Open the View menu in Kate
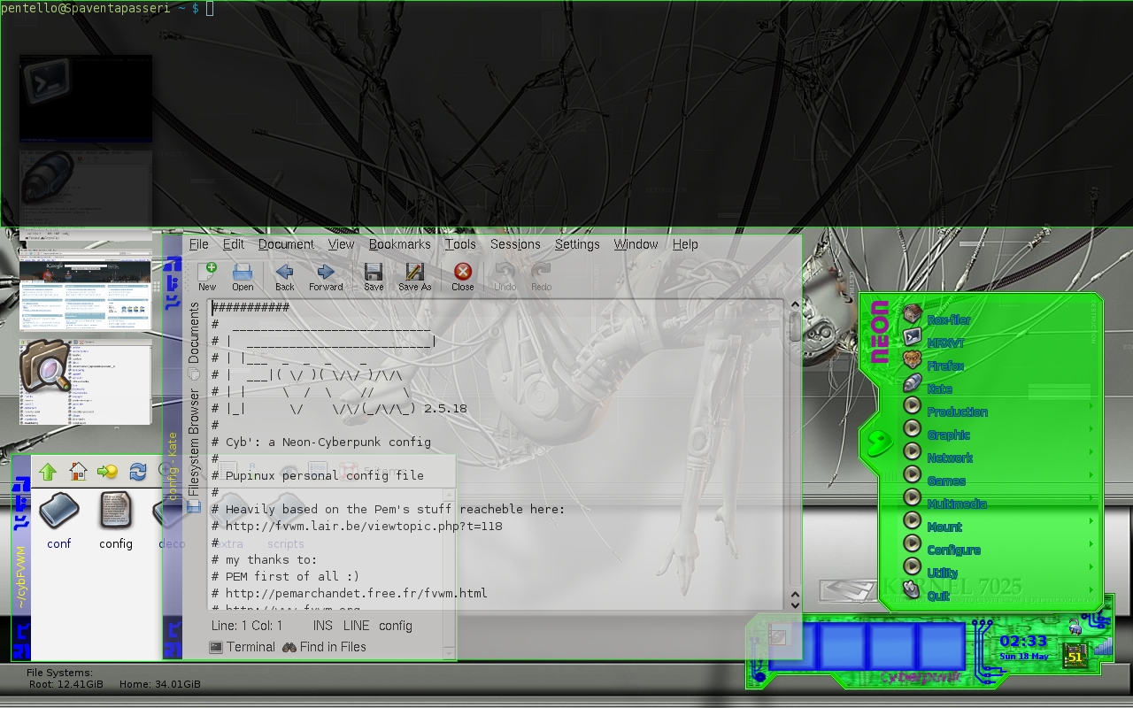 (x=341, y=244)
